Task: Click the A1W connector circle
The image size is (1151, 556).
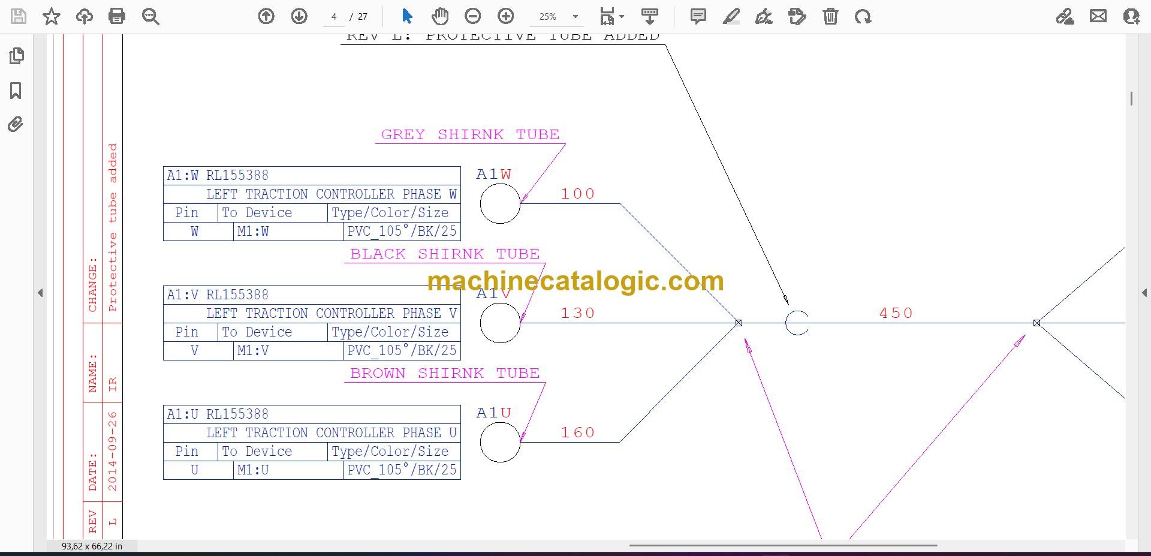Action: tap(500, 204)
